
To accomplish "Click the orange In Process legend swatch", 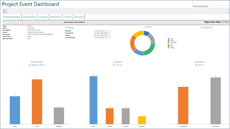I will click(x=169, y=42).
